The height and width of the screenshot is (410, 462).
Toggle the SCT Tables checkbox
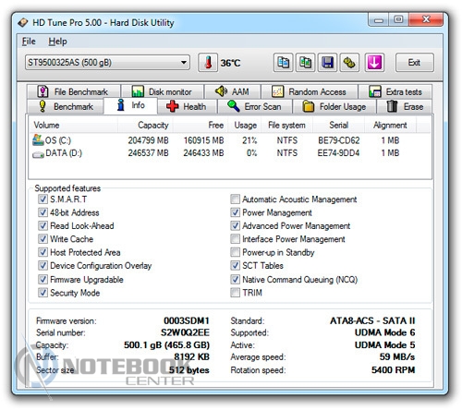(x=235, y=265)
